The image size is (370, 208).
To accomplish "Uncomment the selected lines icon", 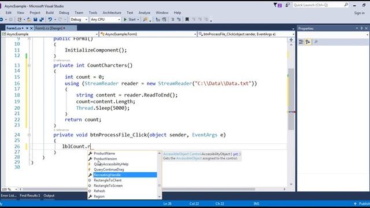I will click(x=179, y=20).
